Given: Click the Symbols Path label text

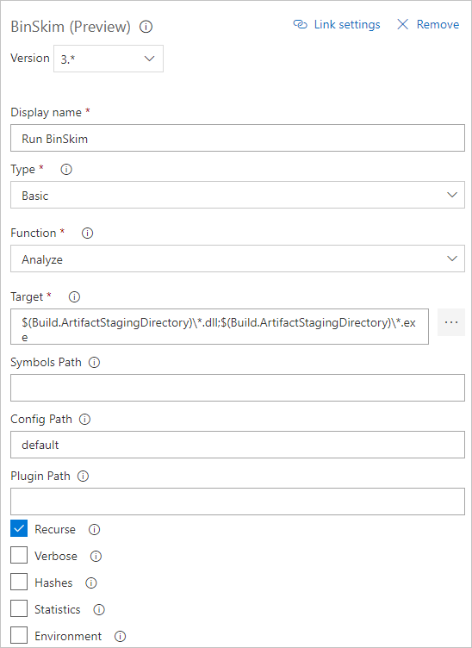Looking at the screenshot, I should (x=46, y=363).
